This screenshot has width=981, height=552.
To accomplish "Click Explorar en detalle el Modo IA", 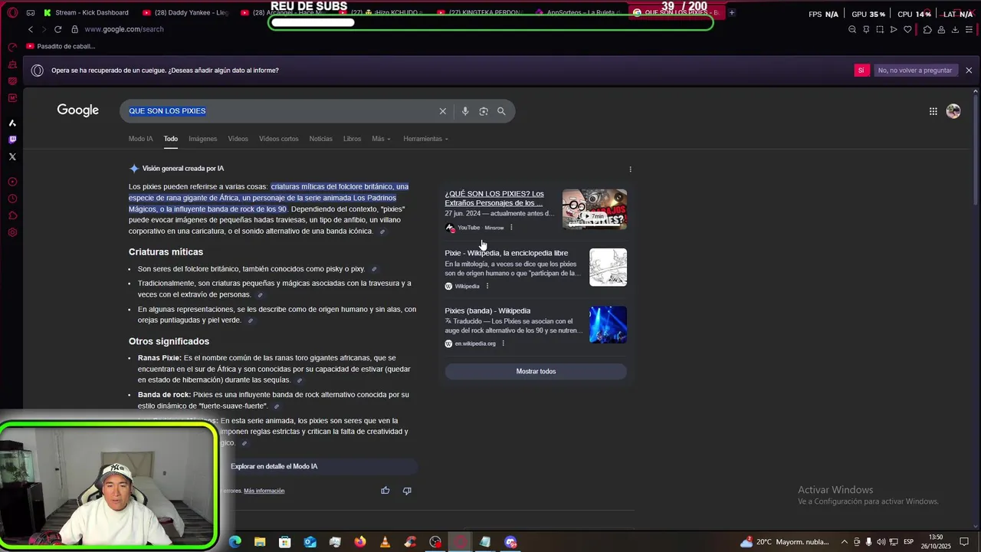I will coord(274,466).
